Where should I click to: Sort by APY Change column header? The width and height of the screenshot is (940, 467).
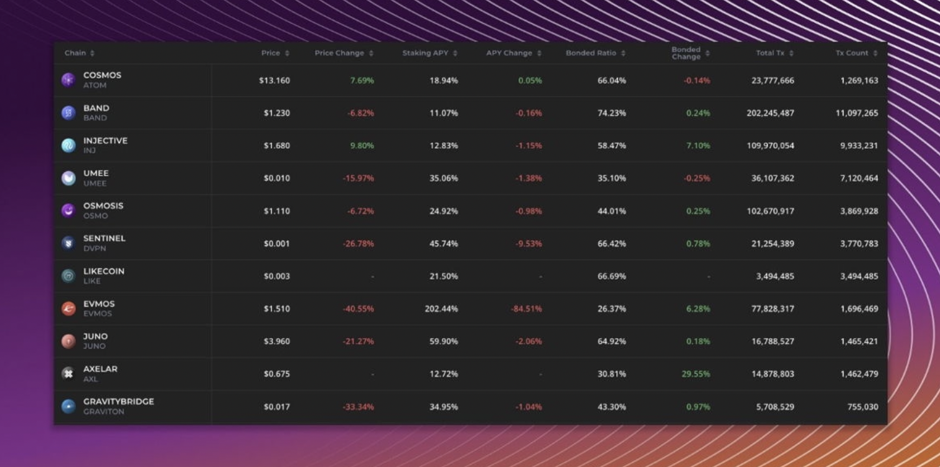pyautogui.click(x=514, y=53)
